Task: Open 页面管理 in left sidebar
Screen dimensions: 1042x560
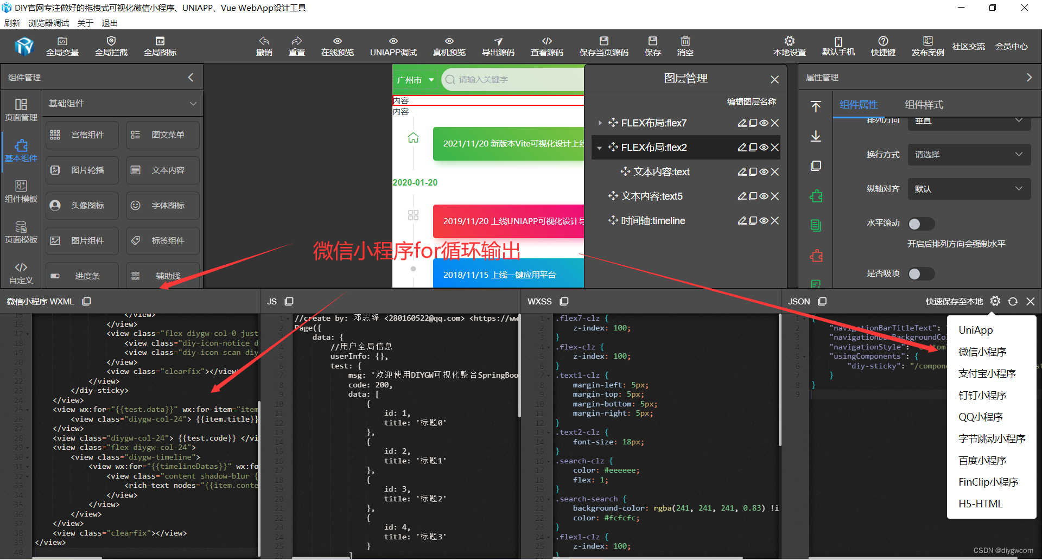Action: [x=21, y=110]
